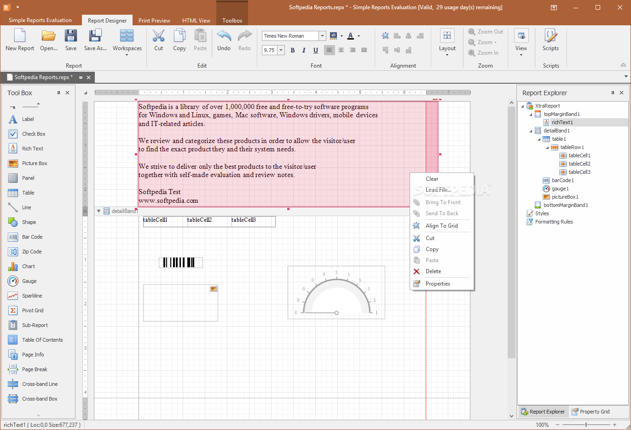Close the Softpedia Reports.repx document tab
This screenshot has width=631, height=430.
(89, 77)
